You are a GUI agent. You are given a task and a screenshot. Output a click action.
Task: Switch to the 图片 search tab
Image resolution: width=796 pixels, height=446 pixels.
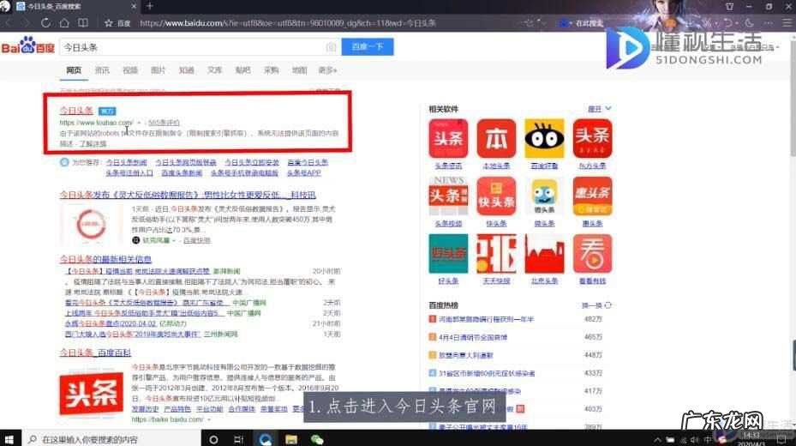coord(159,70)
